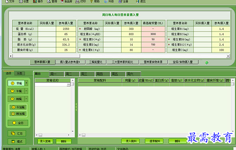This screenshot has width=236, height=150.
Task: Collapse the dish panel with <<< arrows
Action: [x=76, y=107]
